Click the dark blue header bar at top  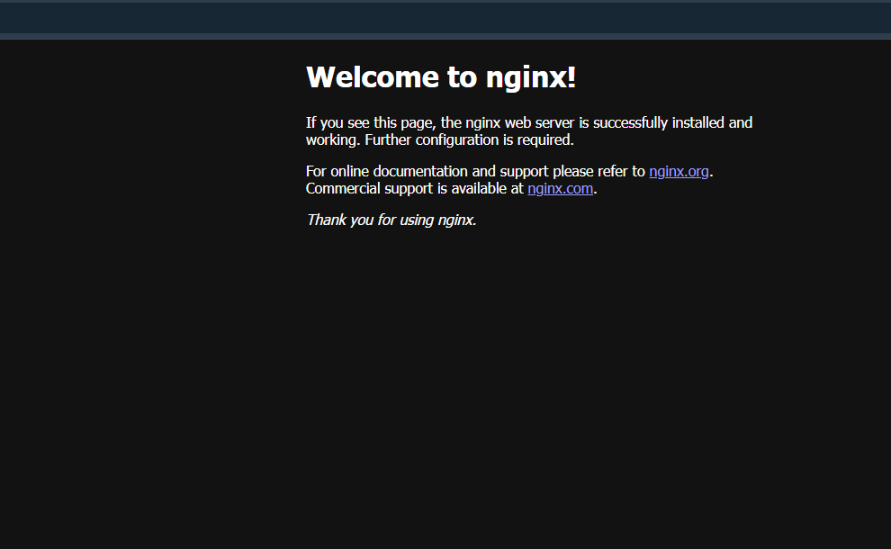(x=445, y=19)
